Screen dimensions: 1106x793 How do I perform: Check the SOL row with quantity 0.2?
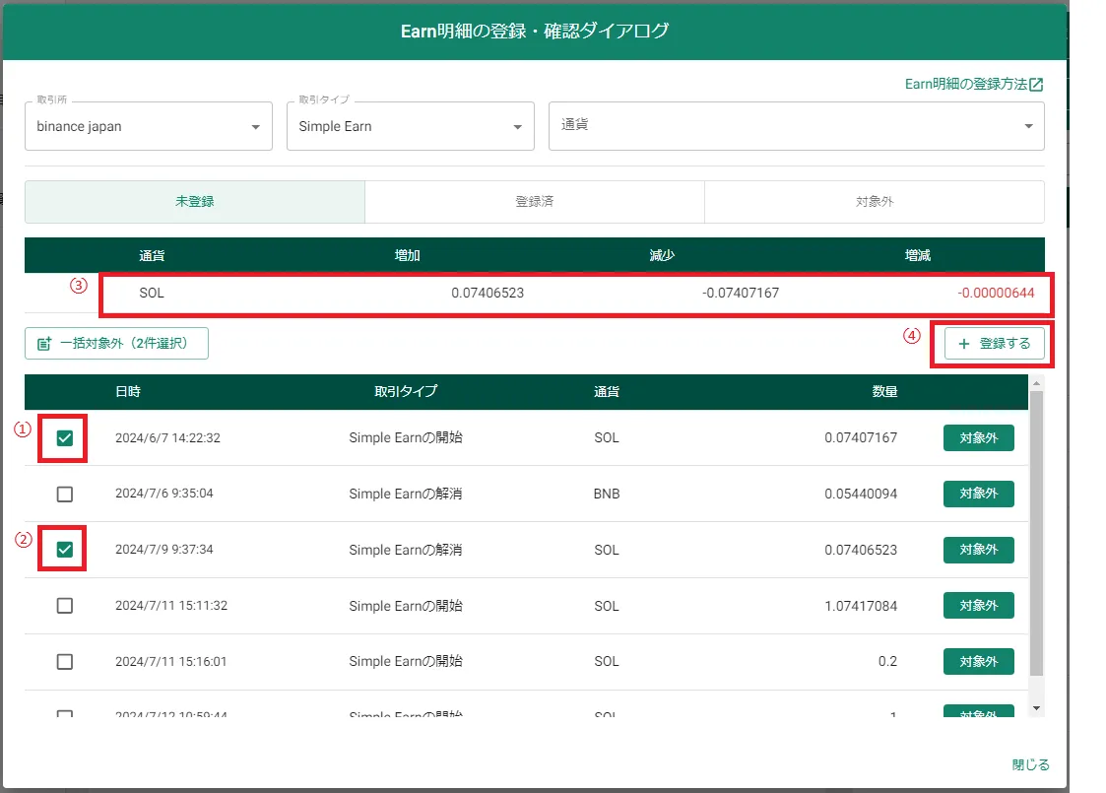(x=63, y=661)
